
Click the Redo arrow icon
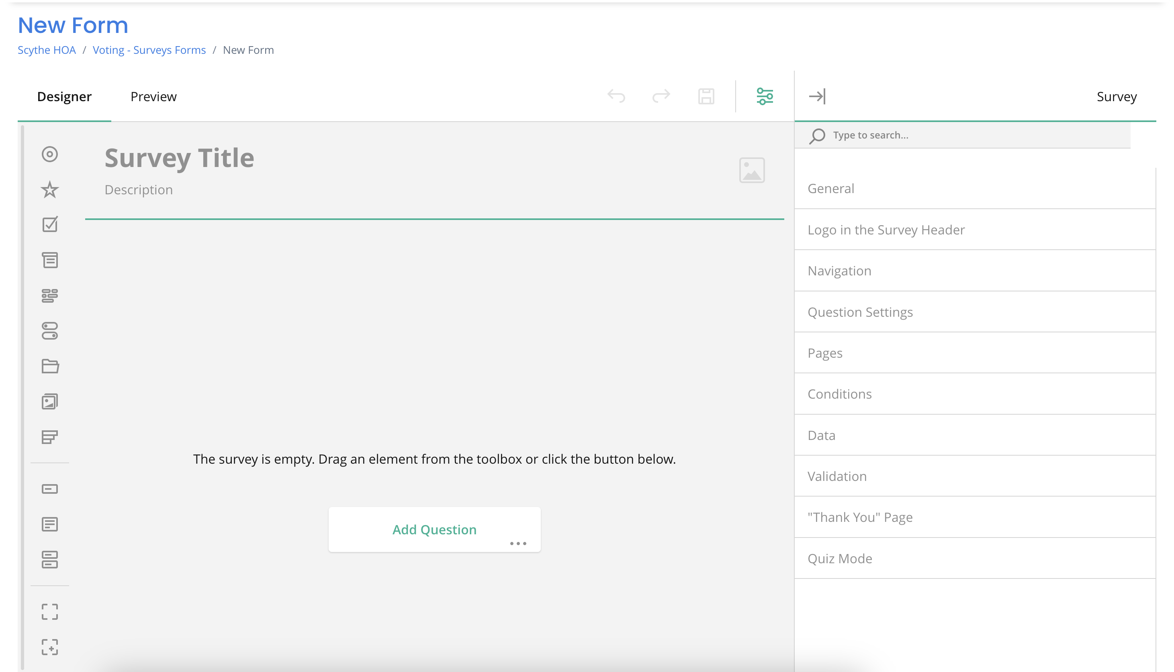661,96
